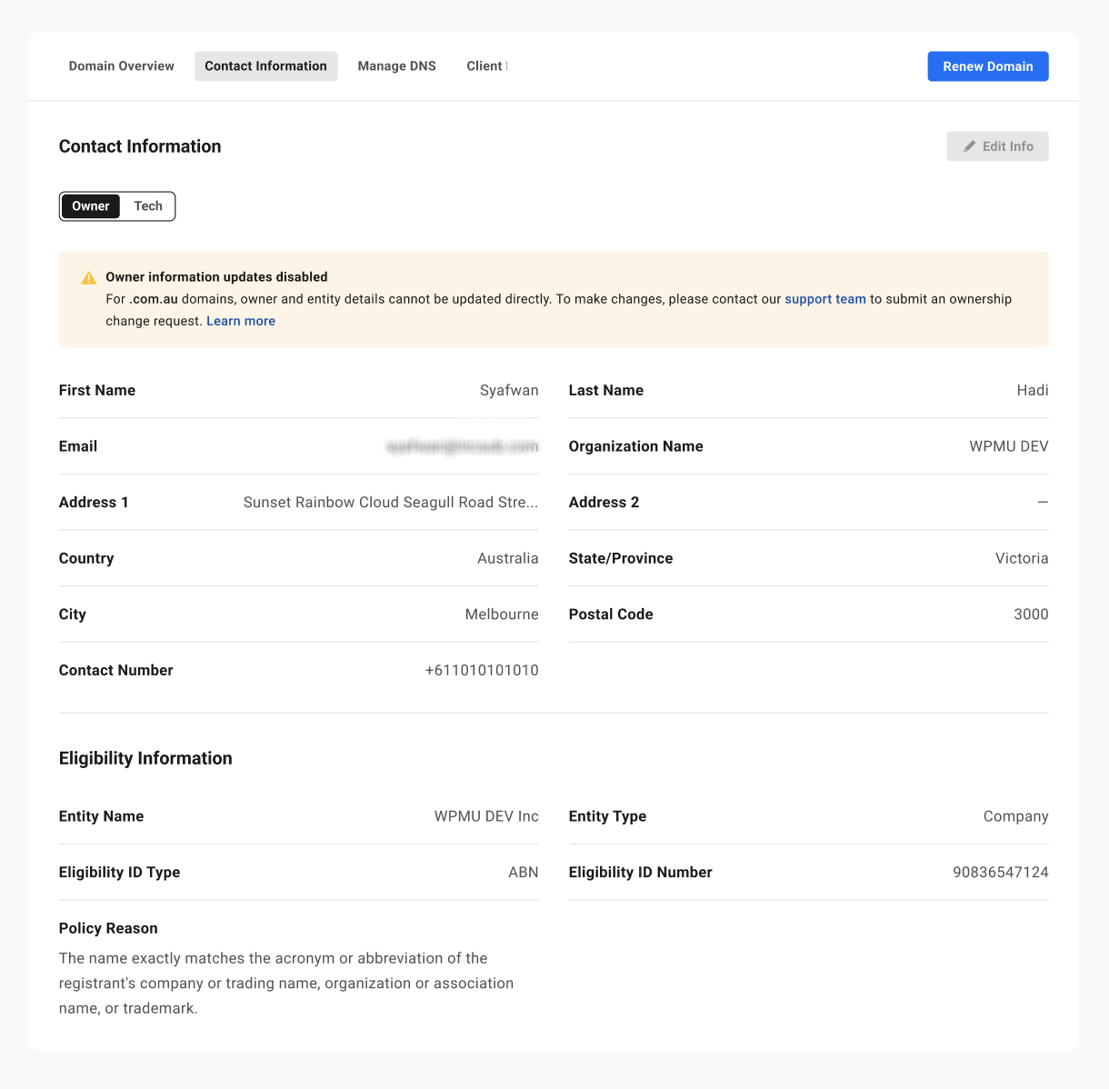Click the postal code value 3000
1109x1089 pixels.
pos(1031,614)
